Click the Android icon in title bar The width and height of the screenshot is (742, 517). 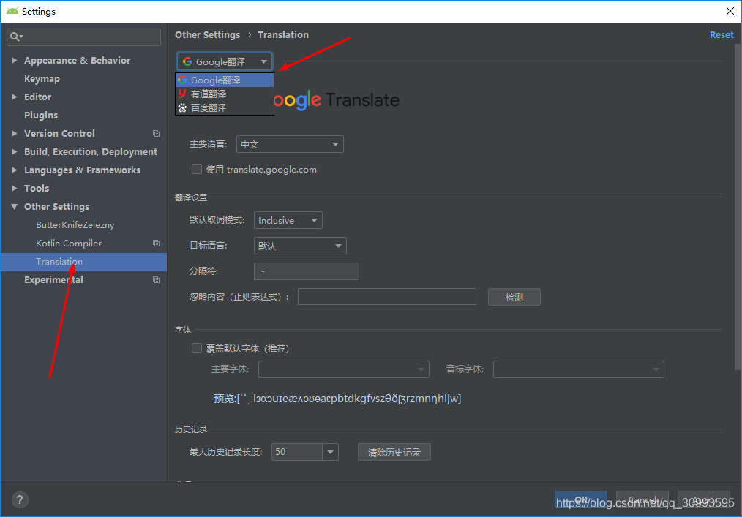coord(12,11)
